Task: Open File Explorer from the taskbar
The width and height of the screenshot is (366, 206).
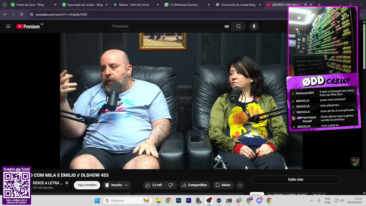Action: [x=158, y=201]
